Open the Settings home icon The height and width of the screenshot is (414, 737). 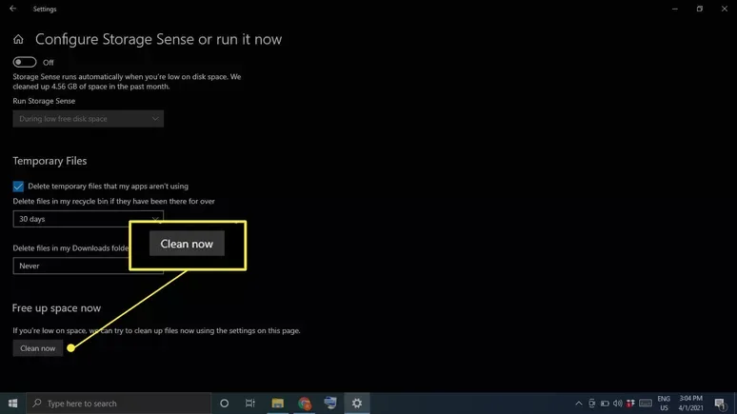[18, 39]
